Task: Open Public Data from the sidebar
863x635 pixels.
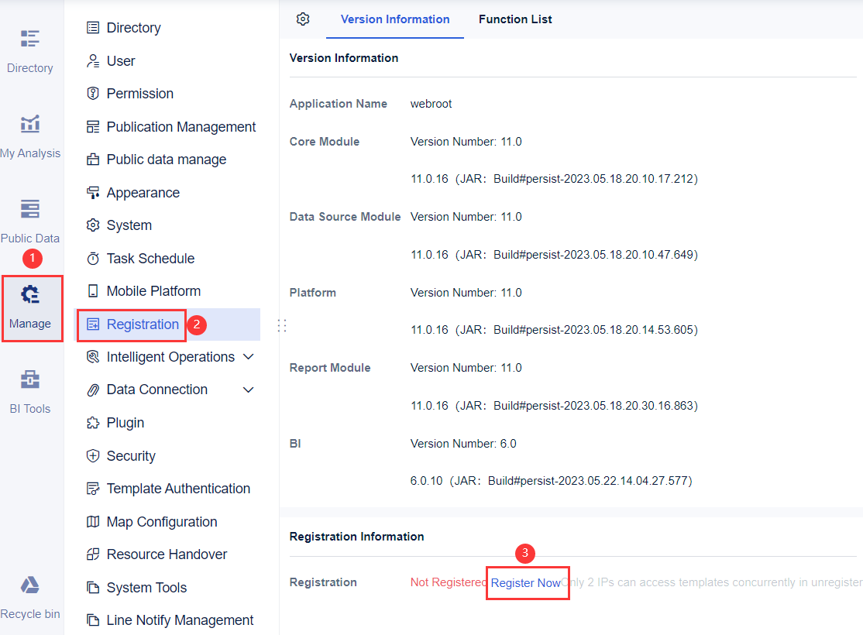Action: pos(30,221)
